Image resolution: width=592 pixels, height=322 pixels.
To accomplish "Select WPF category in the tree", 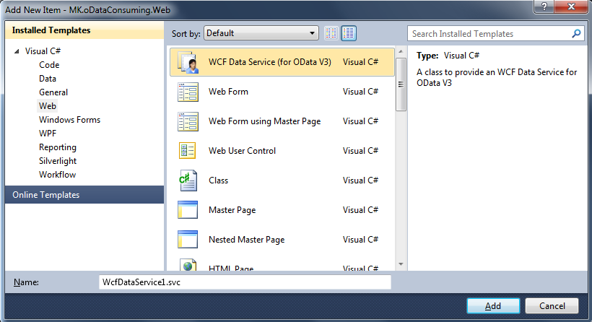I will tap(48, 134).
